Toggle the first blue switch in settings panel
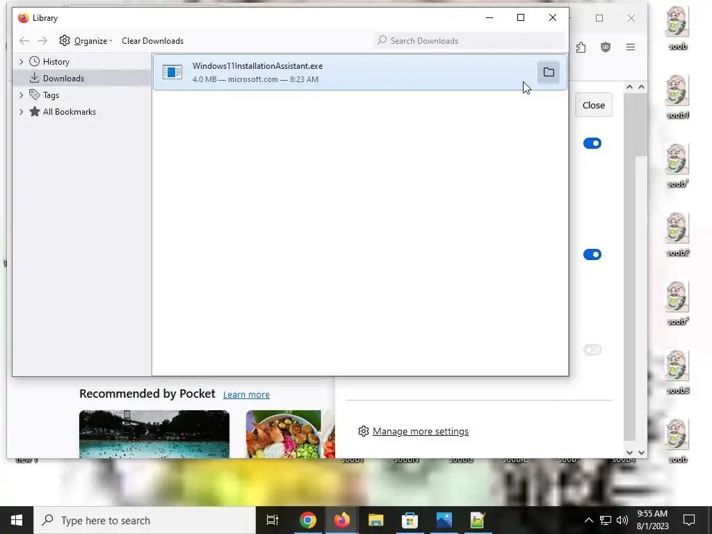 pos(592,143)
